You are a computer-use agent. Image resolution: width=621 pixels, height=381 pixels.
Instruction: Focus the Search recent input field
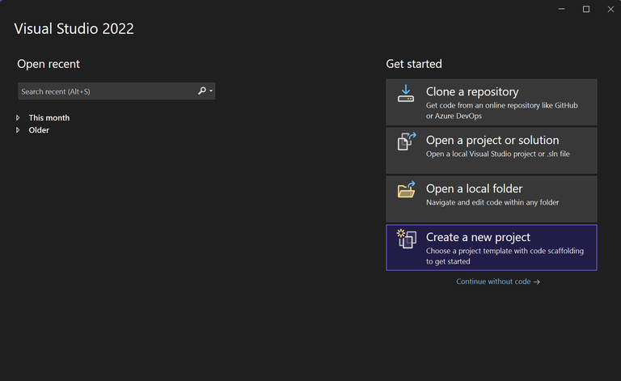[x=116, y=91]
